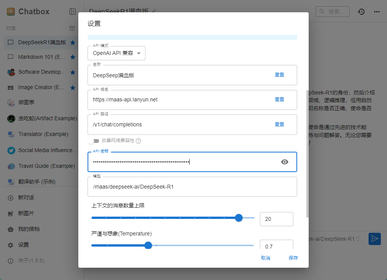Open the API 模式 dropdown

coord(116,53)
